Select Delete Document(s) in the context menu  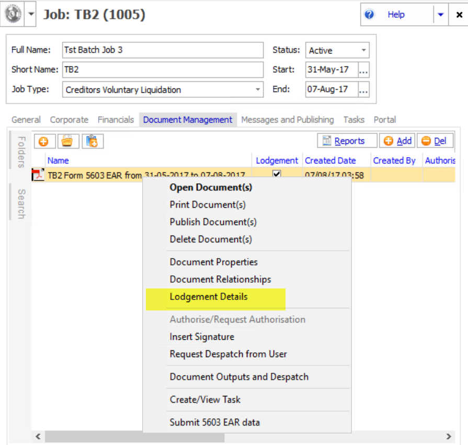coord(211,239)
